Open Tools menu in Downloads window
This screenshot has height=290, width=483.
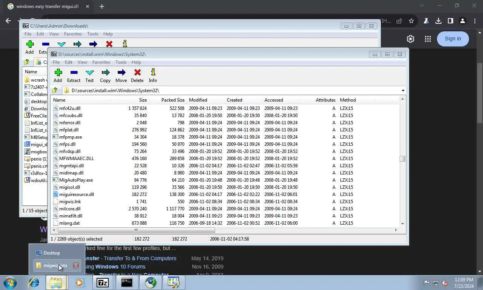tap(92, 34)
